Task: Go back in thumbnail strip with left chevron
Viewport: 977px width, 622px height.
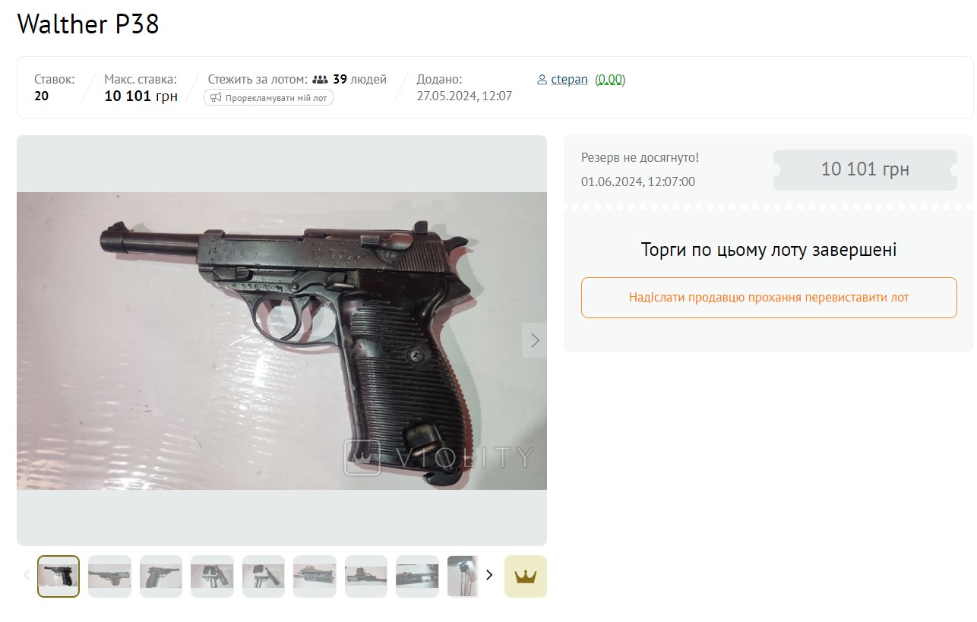Action: 27,575
